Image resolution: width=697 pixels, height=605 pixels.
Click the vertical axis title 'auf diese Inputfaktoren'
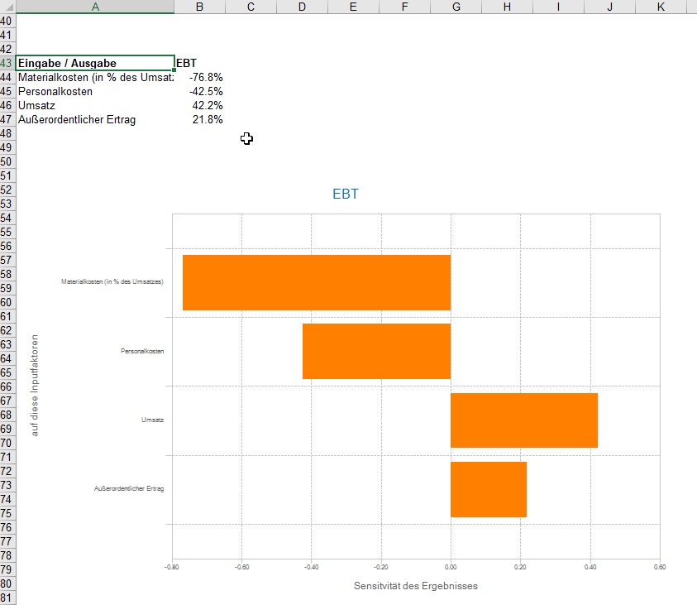[35, 385]
